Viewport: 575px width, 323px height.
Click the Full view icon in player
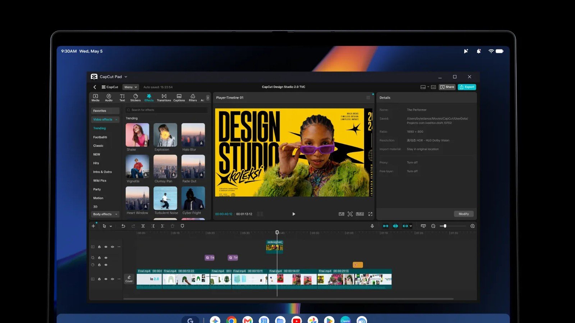(341, 214)
